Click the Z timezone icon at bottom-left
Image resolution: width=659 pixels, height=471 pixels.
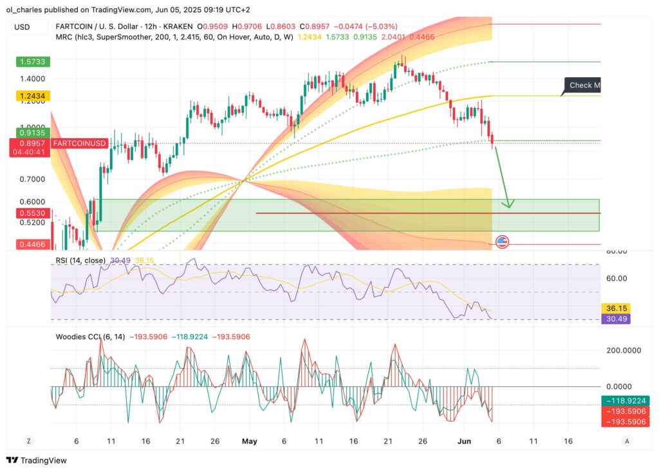click(x=28, y=441)
